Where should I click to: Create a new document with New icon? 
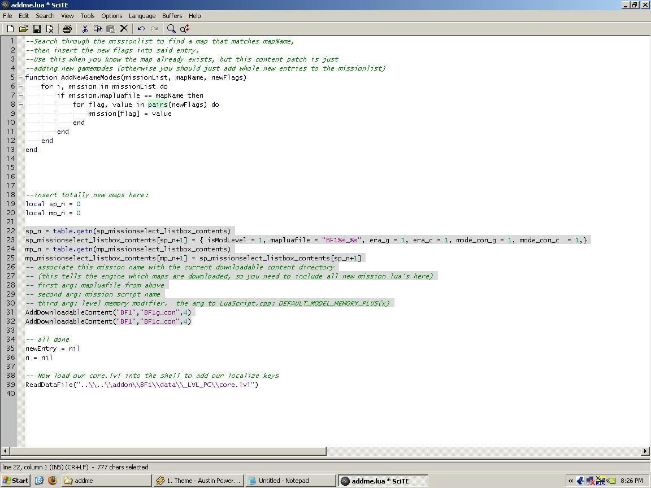point(10,29)
